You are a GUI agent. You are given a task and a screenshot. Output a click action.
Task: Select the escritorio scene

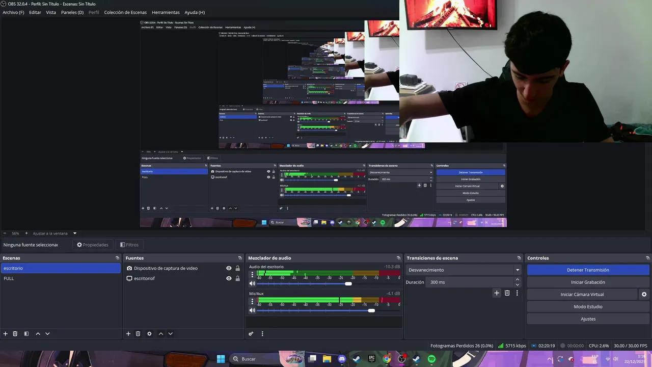click(61, 268)
